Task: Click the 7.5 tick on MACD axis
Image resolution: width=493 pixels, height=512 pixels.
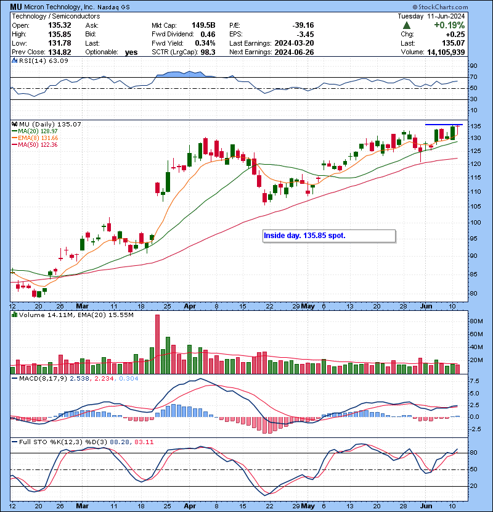Action: (475, 381)
